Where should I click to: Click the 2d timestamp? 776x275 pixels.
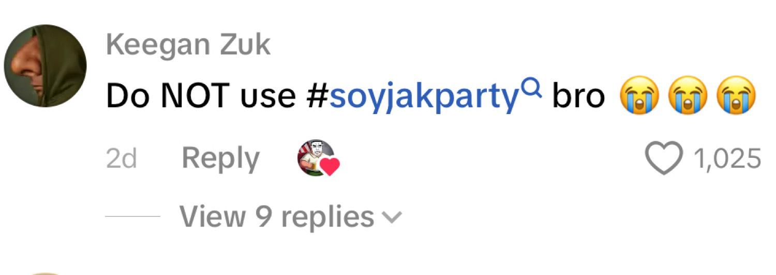pos(121,158)
